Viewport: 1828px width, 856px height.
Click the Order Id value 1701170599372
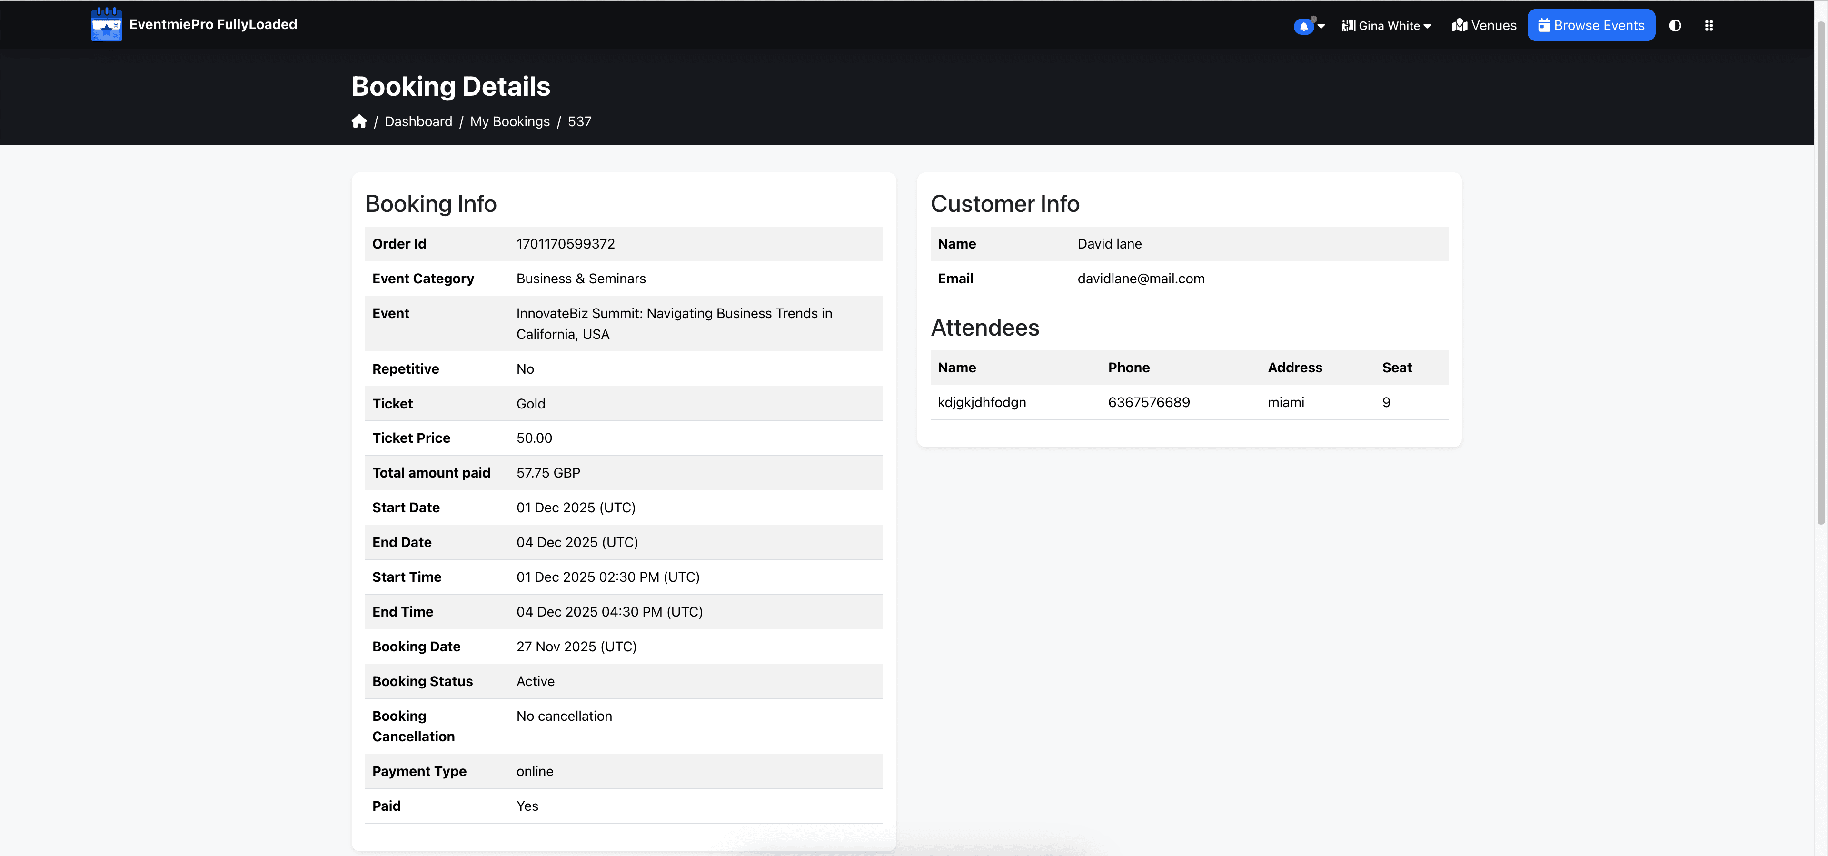pos(566,243)
